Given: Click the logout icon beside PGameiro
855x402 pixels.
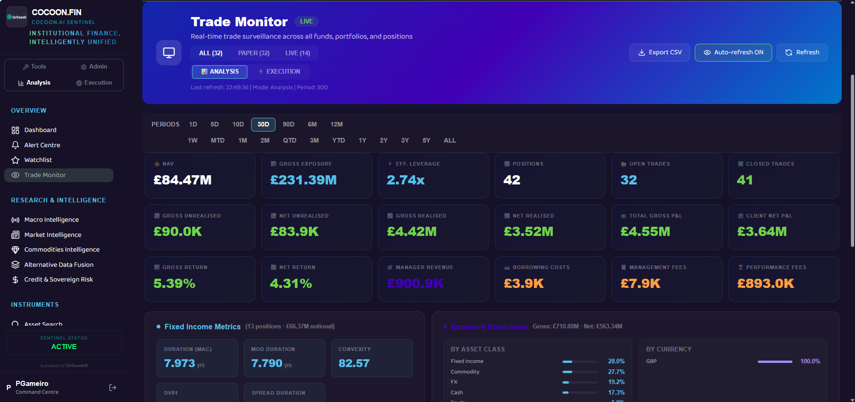Looking at the screenshot, I should click(112, 388).
